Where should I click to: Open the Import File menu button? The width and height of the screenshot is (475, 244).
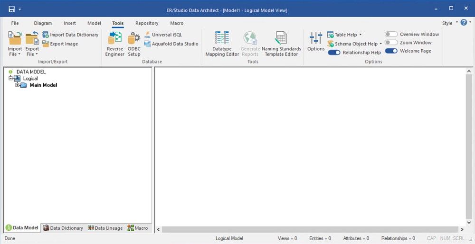(x=15, y=44)
